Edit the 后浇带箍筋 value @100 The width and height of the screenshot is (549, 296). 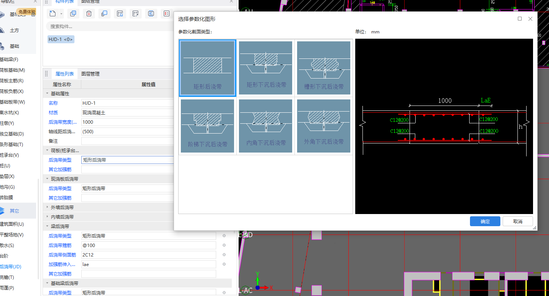coord(149,245)
